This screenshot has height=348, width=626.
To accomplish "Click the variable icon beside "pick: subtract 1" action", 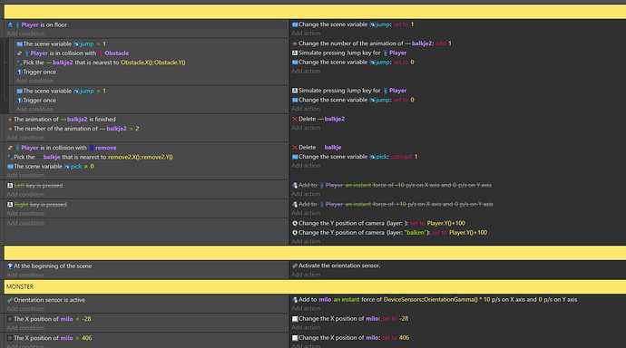I will [295, 157].
